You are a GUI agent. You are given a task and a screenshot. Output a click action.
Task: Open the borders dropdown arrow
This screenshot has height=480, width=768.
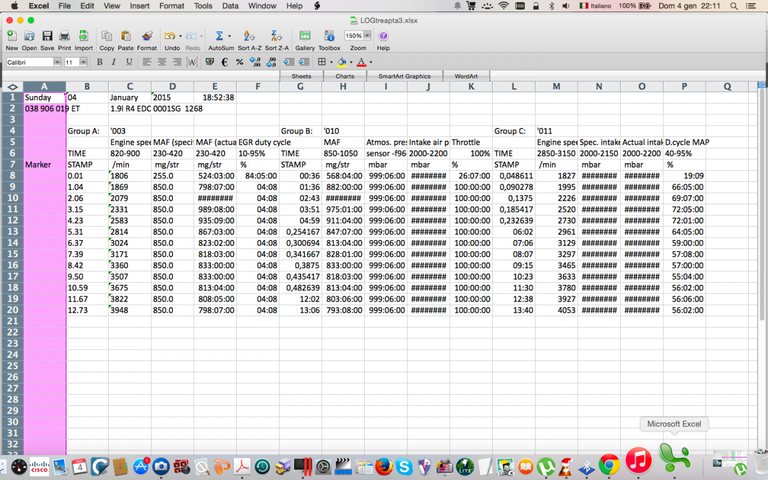tap(331, 62)
